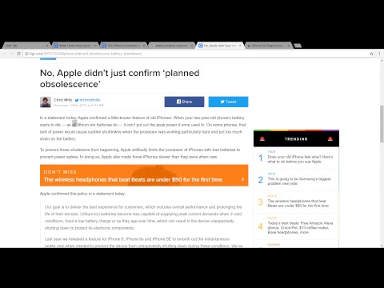Open trending story 2 about Samsung's biggest problem
This screenshot has height=288, width=384.
[299, 181]
